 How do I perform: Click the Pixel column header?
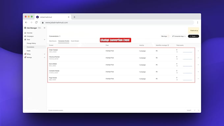point(107,45)
